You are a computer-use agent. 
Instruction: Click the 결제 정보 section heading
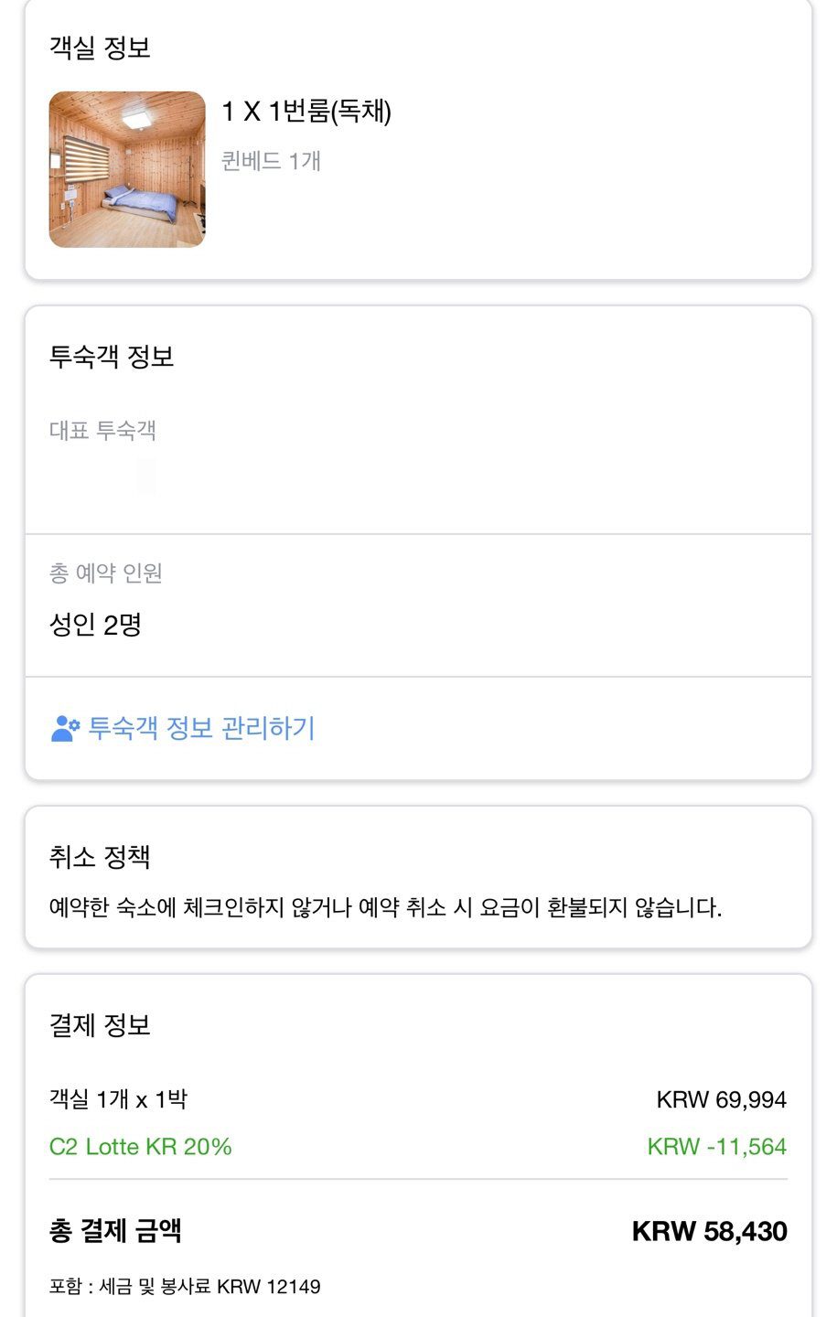point(100,1025)
